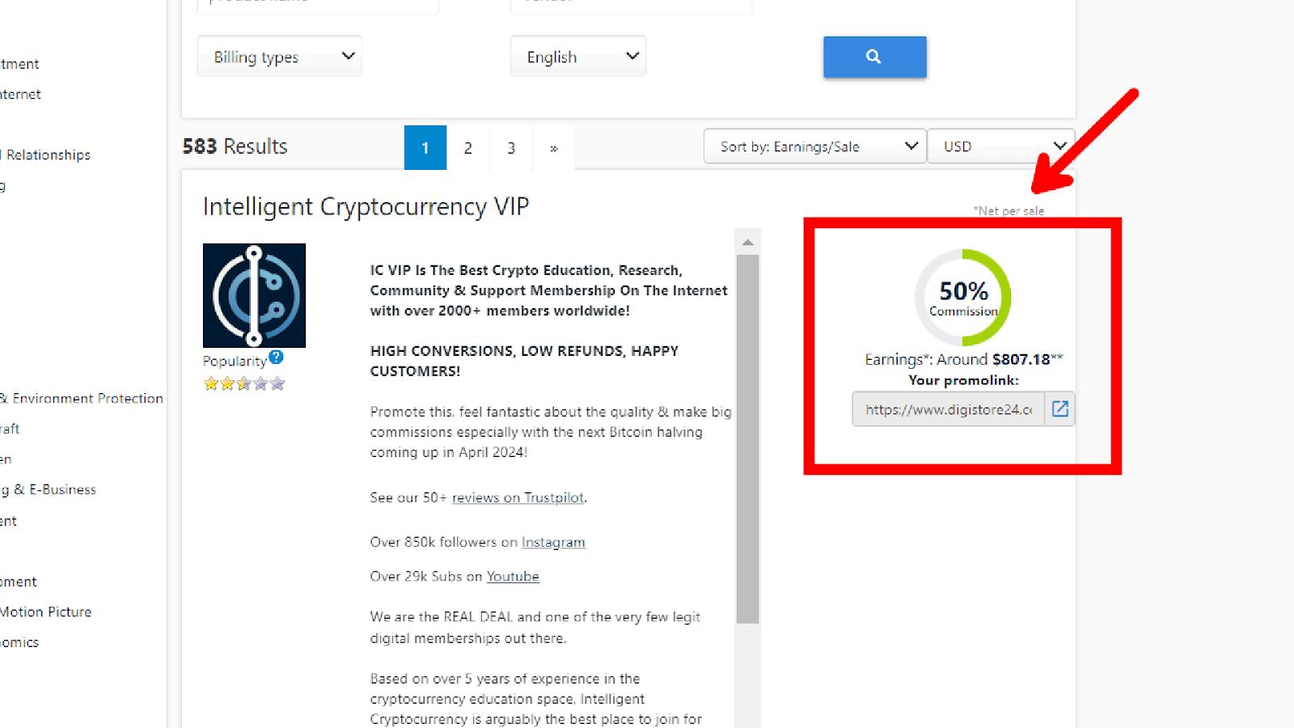Go to results page 3
The height and width of the screenshot is (728, 1294).
[x=511, y=148]
